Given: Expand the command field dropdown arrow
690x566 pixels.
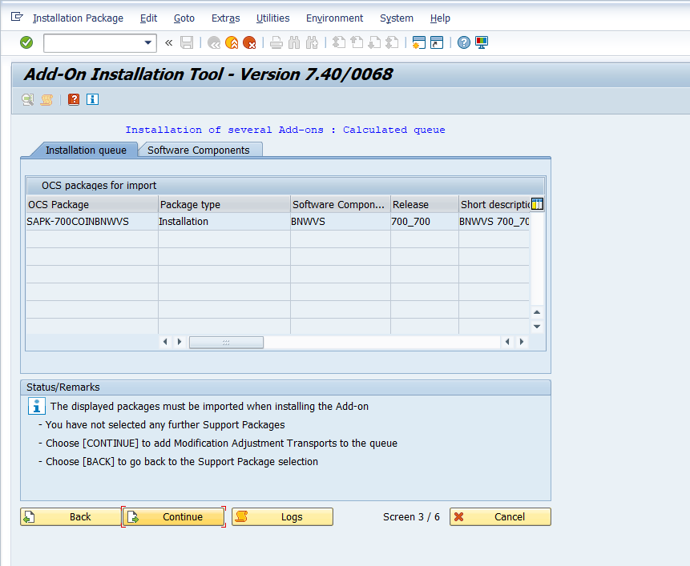Looking at the screenshot, I should pyautogui.click(x=147, y=42).
